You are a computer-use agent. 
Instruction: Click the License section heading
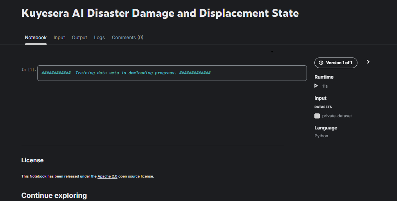[x=32, y=160]
